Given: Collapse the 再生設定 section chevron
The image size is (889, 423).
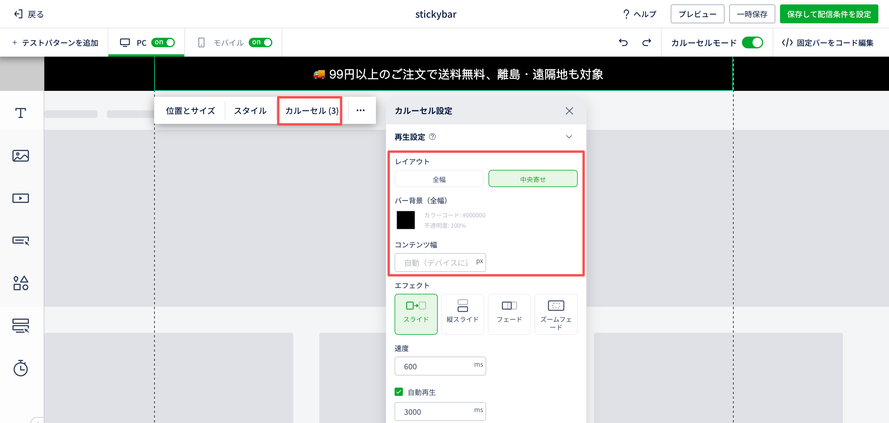Looking at the screenshot, I should (x=569, y=137).
